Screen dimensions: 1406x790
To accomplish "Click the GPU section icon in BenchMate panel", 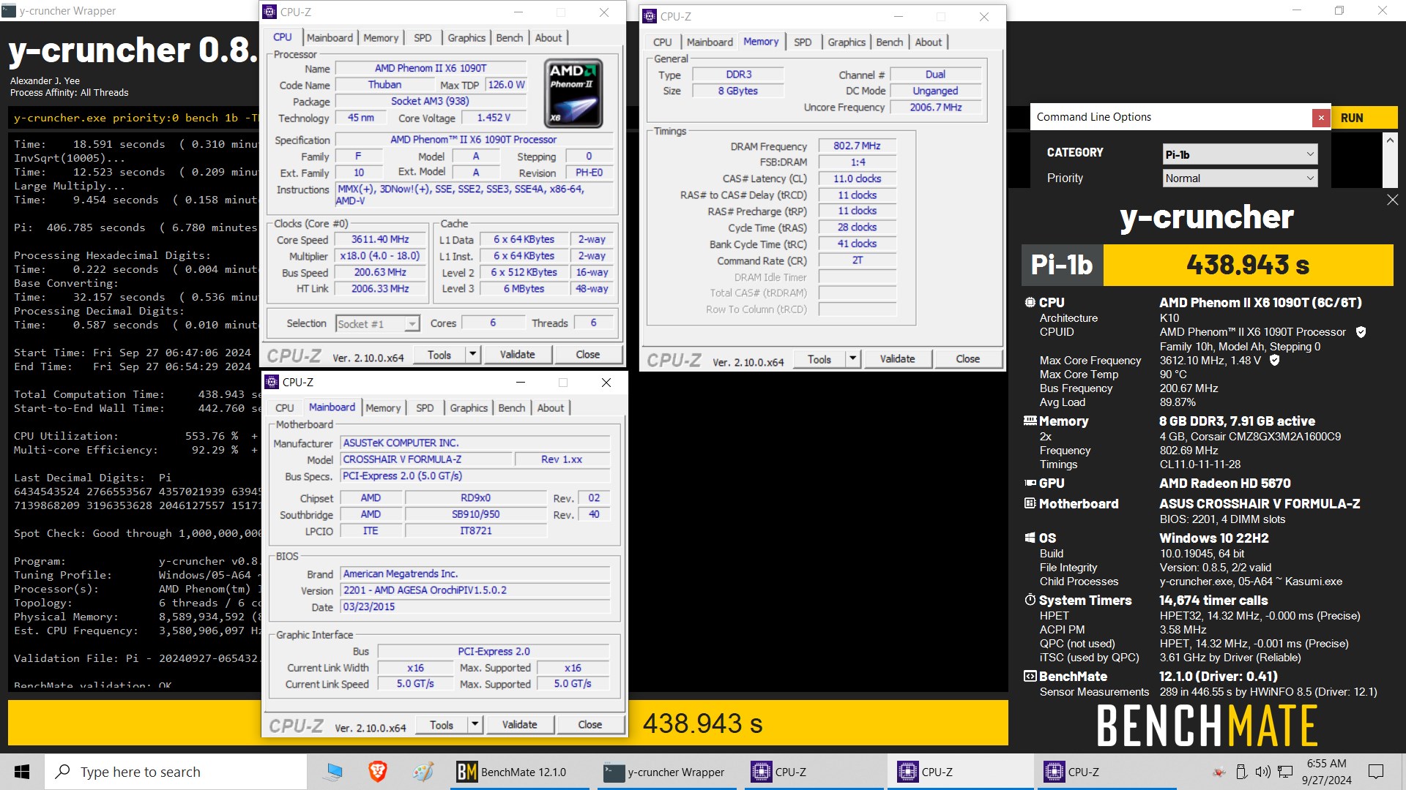I will [x=1030, y=484].
